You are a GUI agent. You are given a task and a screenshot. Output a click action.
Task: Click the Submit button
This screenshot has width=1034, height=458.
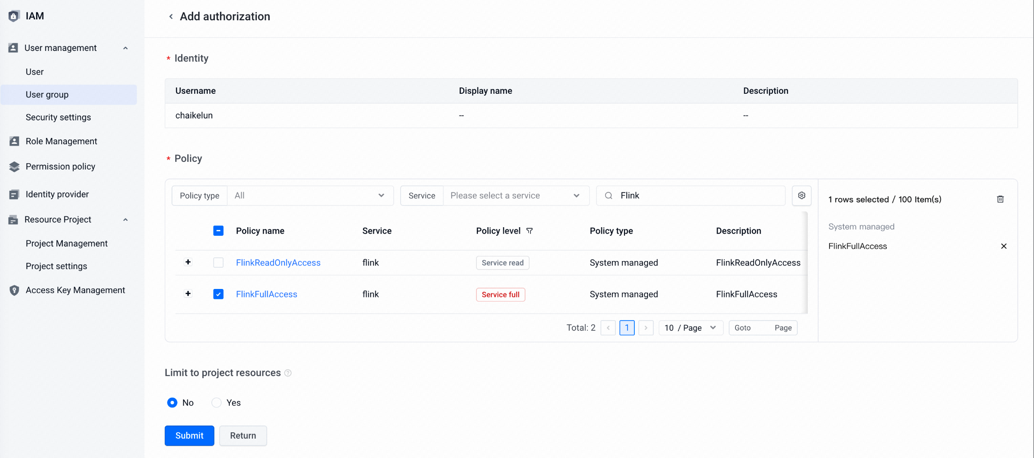[189, 435]
